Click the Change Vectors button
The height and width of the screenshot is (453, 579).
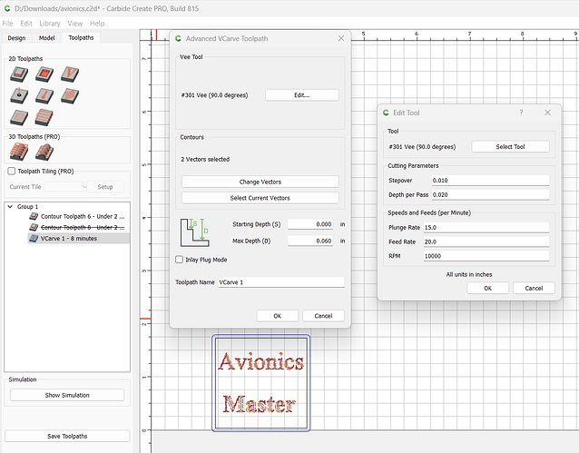pos(260,182)
